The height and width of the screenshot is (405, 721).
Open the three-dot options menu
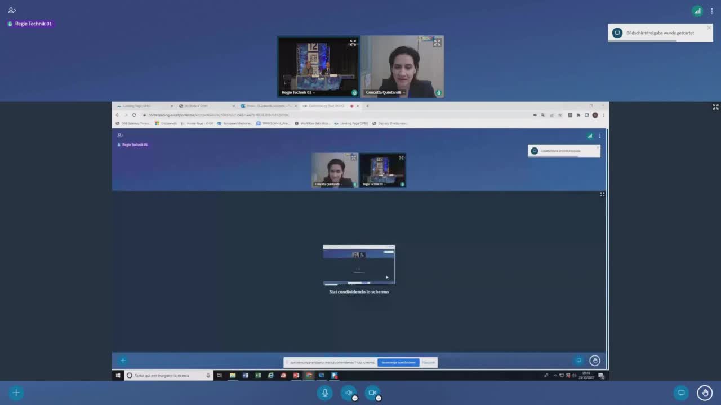(712, 11)
